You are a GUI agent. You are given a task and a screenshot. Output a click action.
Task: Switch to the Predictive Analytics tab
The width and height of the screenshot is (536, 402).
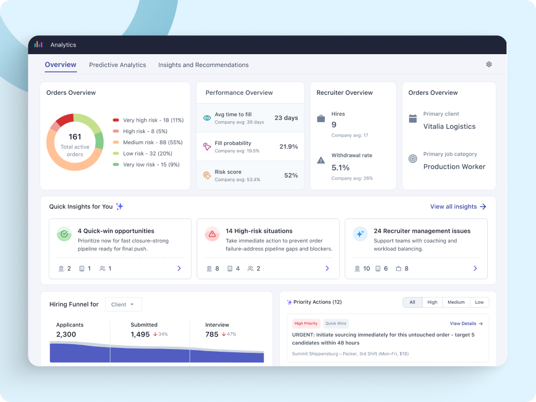(x=117, y=65)
